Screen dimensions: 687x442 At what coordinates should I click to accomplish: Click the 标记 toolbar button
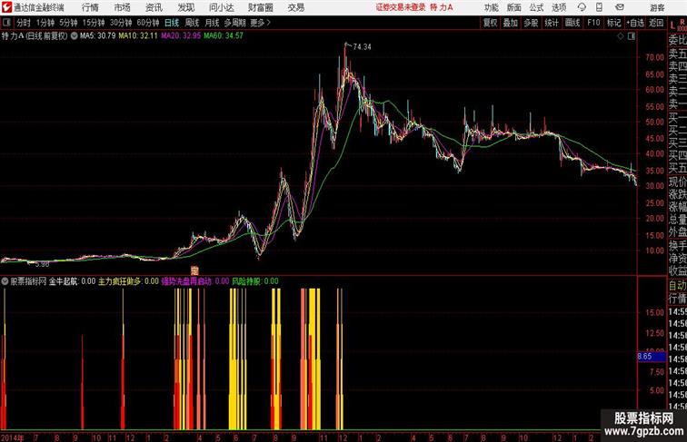point(613,23)
